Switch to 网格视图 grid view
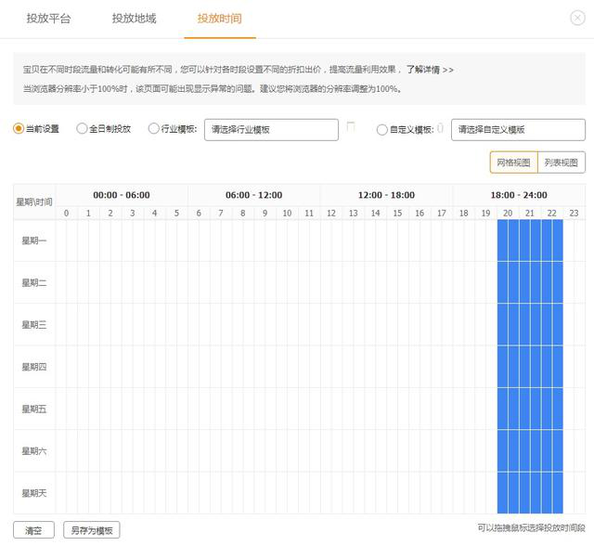 [x=513, y=162]
